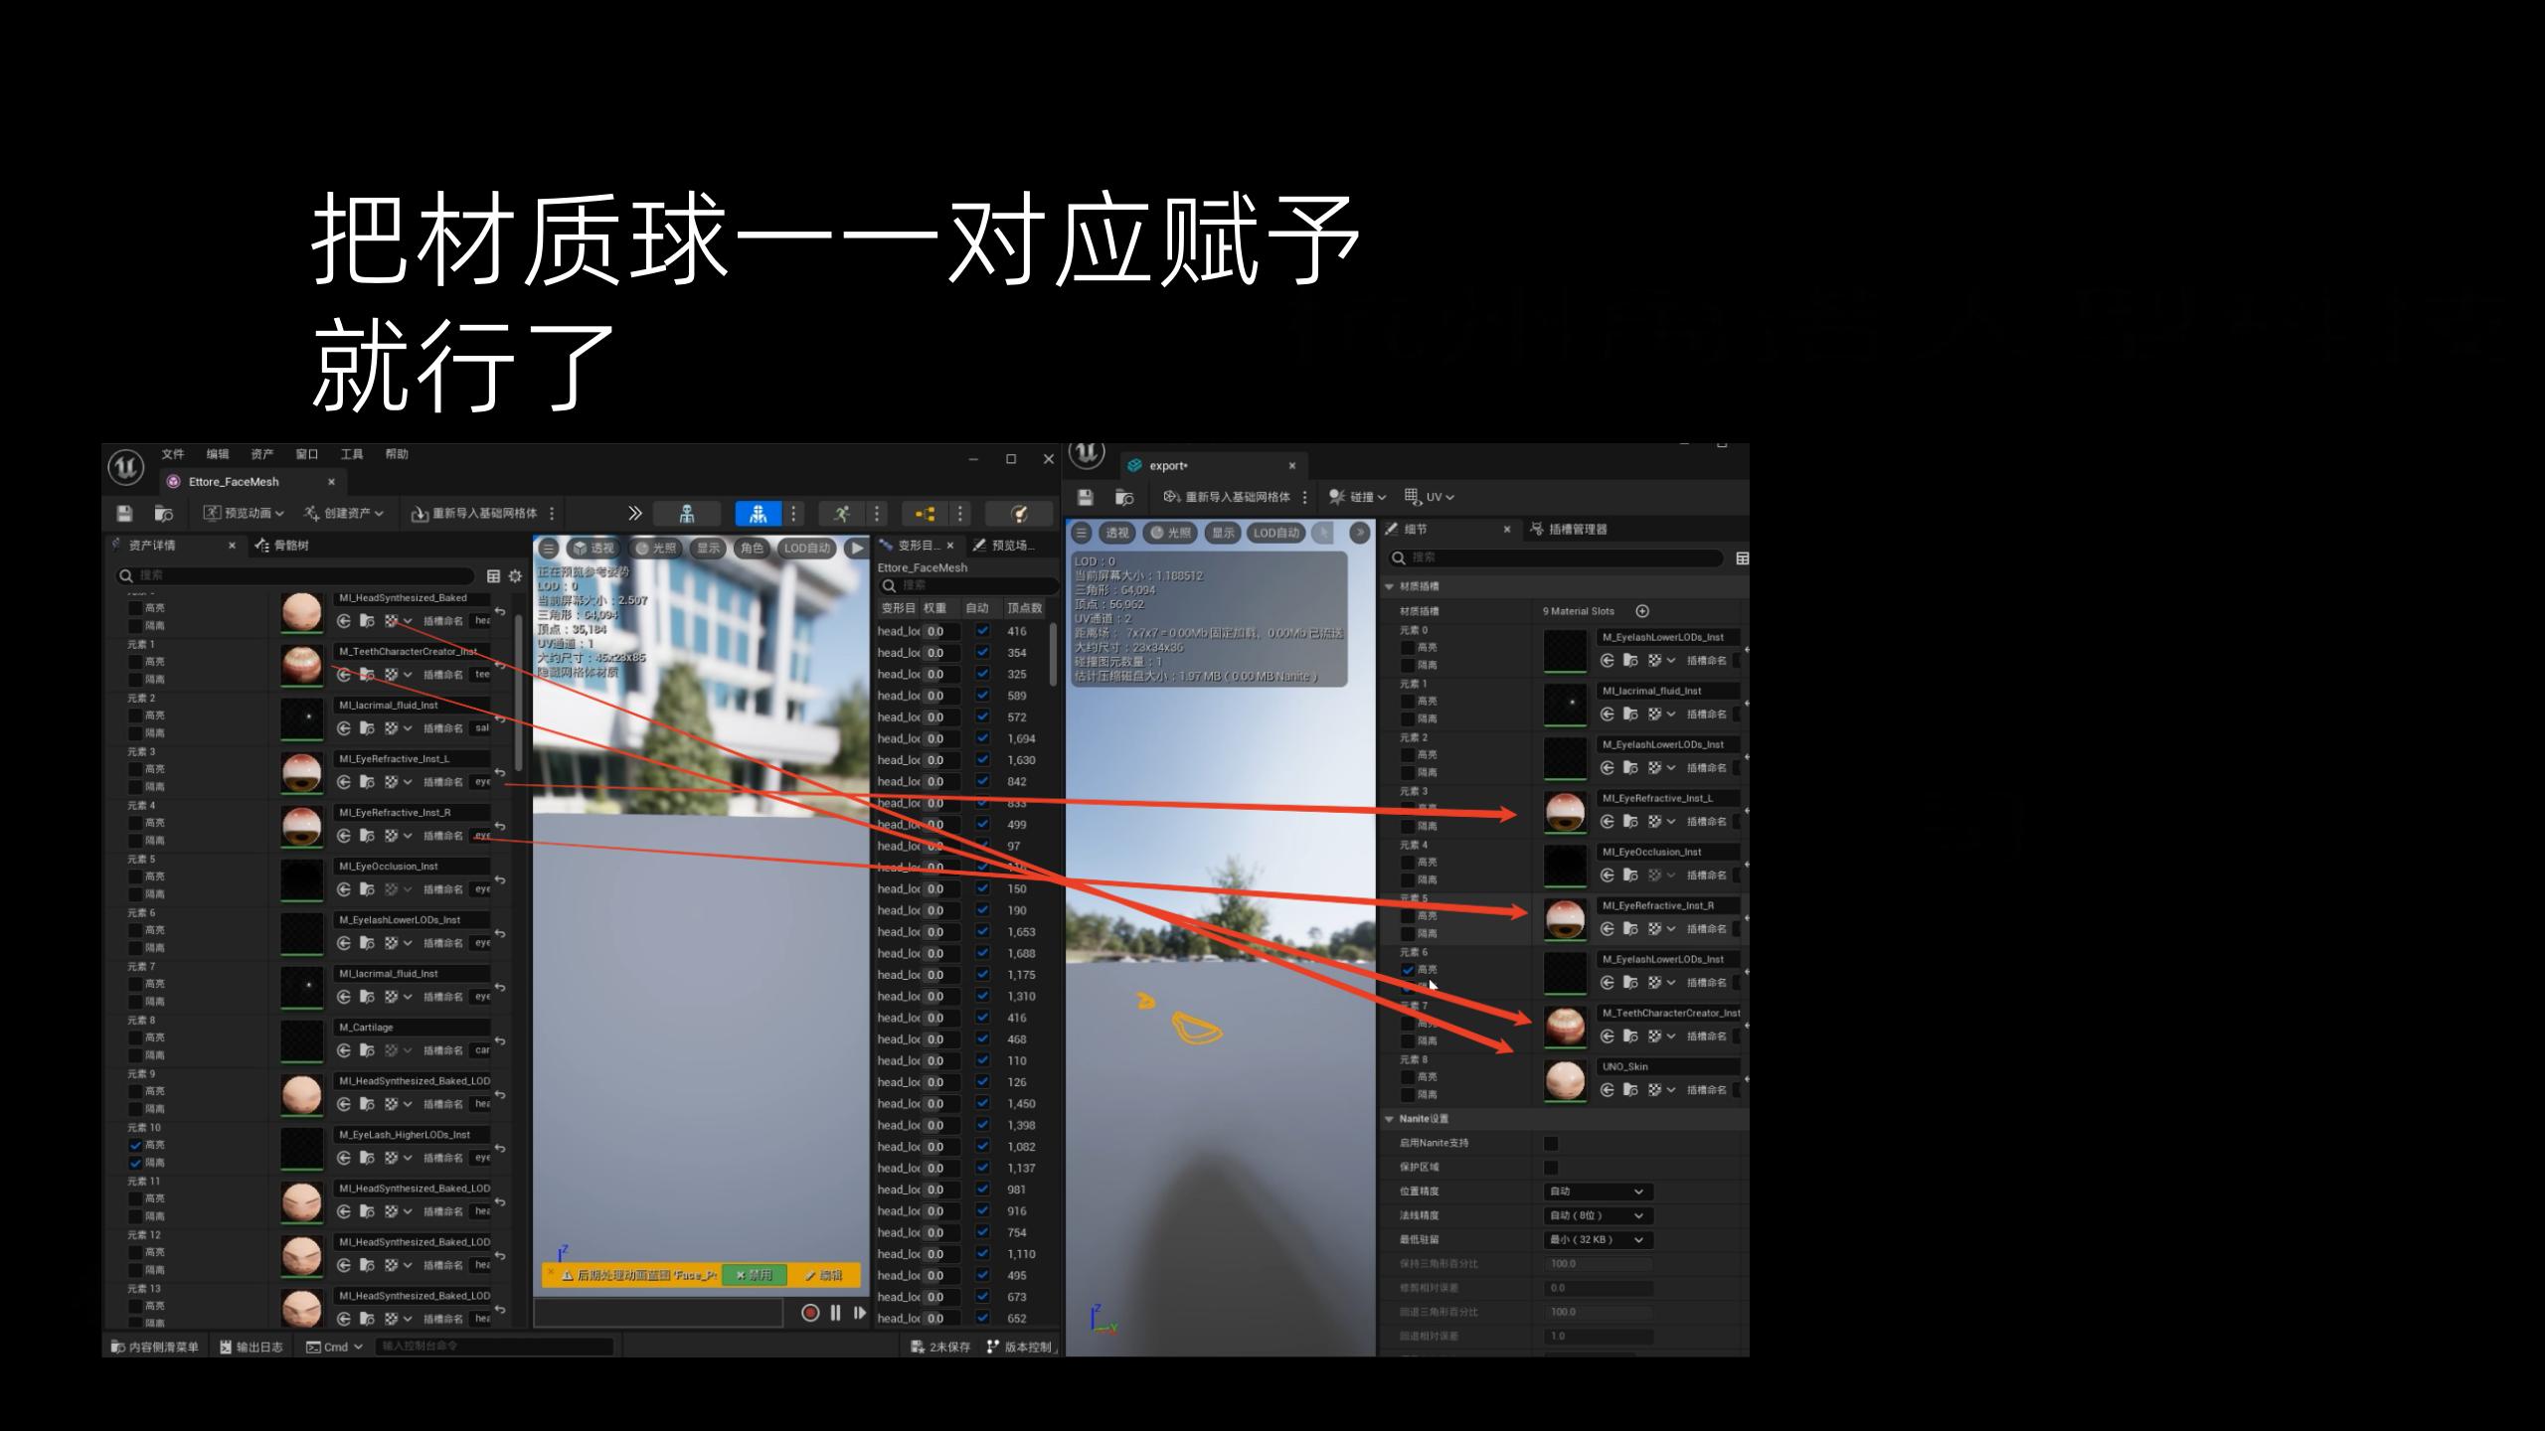Toggle auto checkbox on morph target row 416
Screen dimensions: 2545x1431
point(982,631)
